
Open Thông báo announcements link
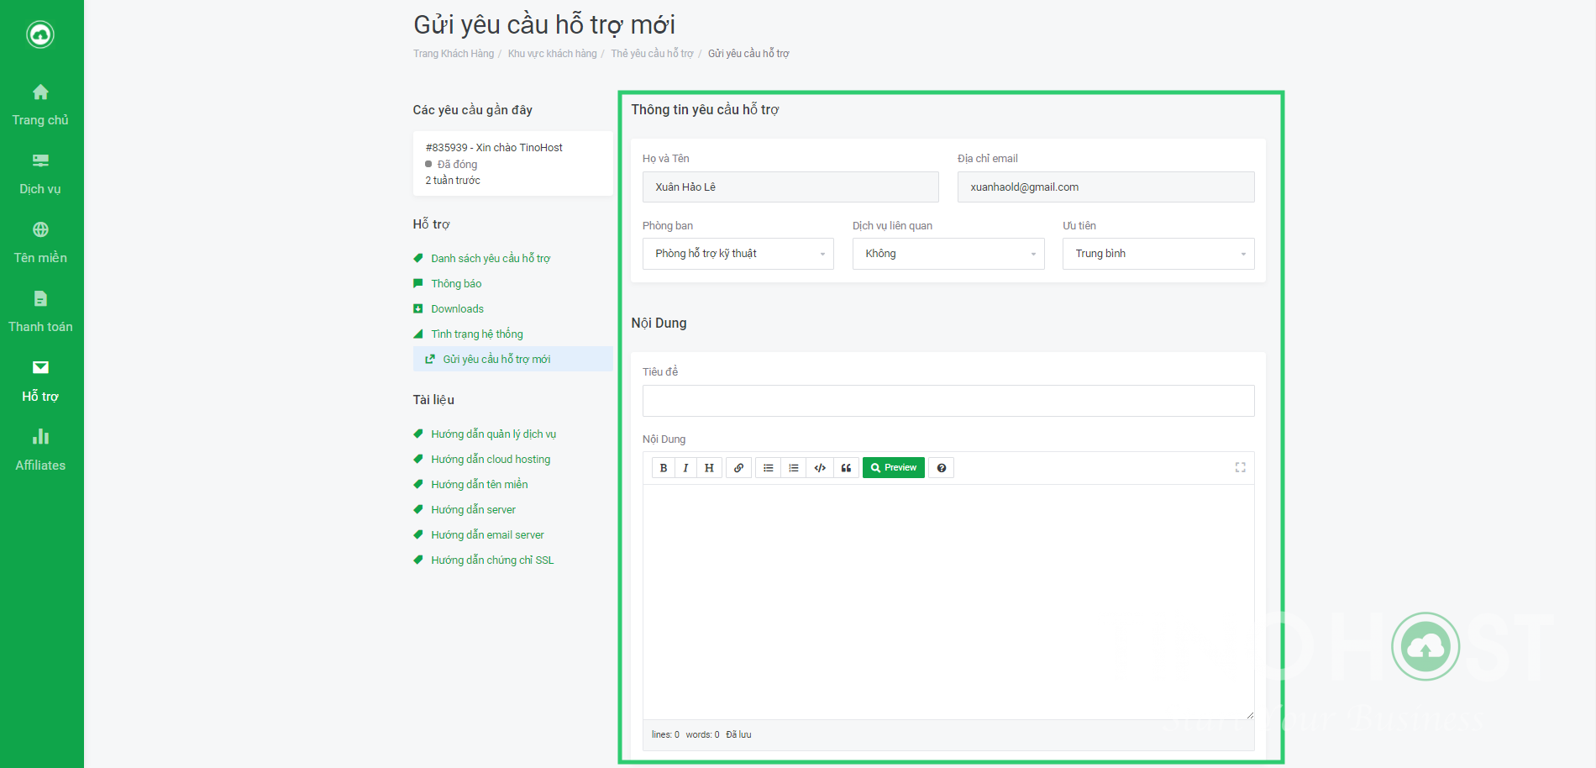[456, 283]
